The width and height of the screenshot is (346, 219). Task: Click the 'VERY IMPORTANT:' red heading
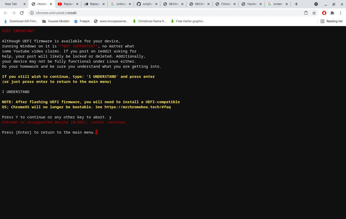[x=19, y=31]
